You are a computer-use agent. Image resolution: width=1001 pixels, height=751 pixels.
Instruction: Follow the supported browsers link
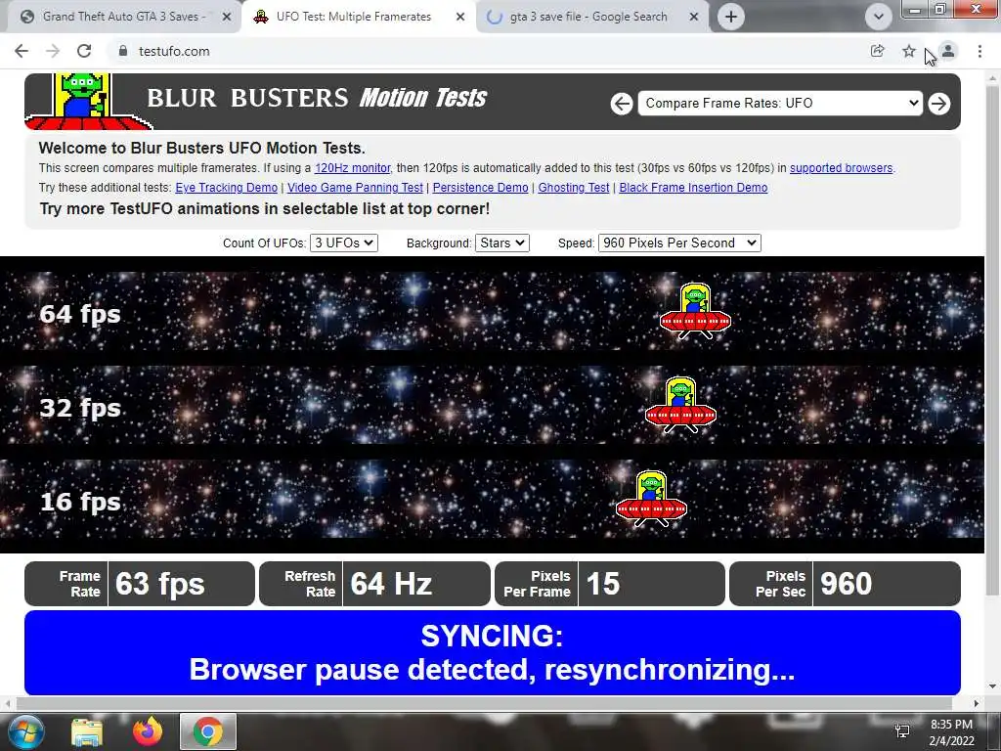(841, 168)
